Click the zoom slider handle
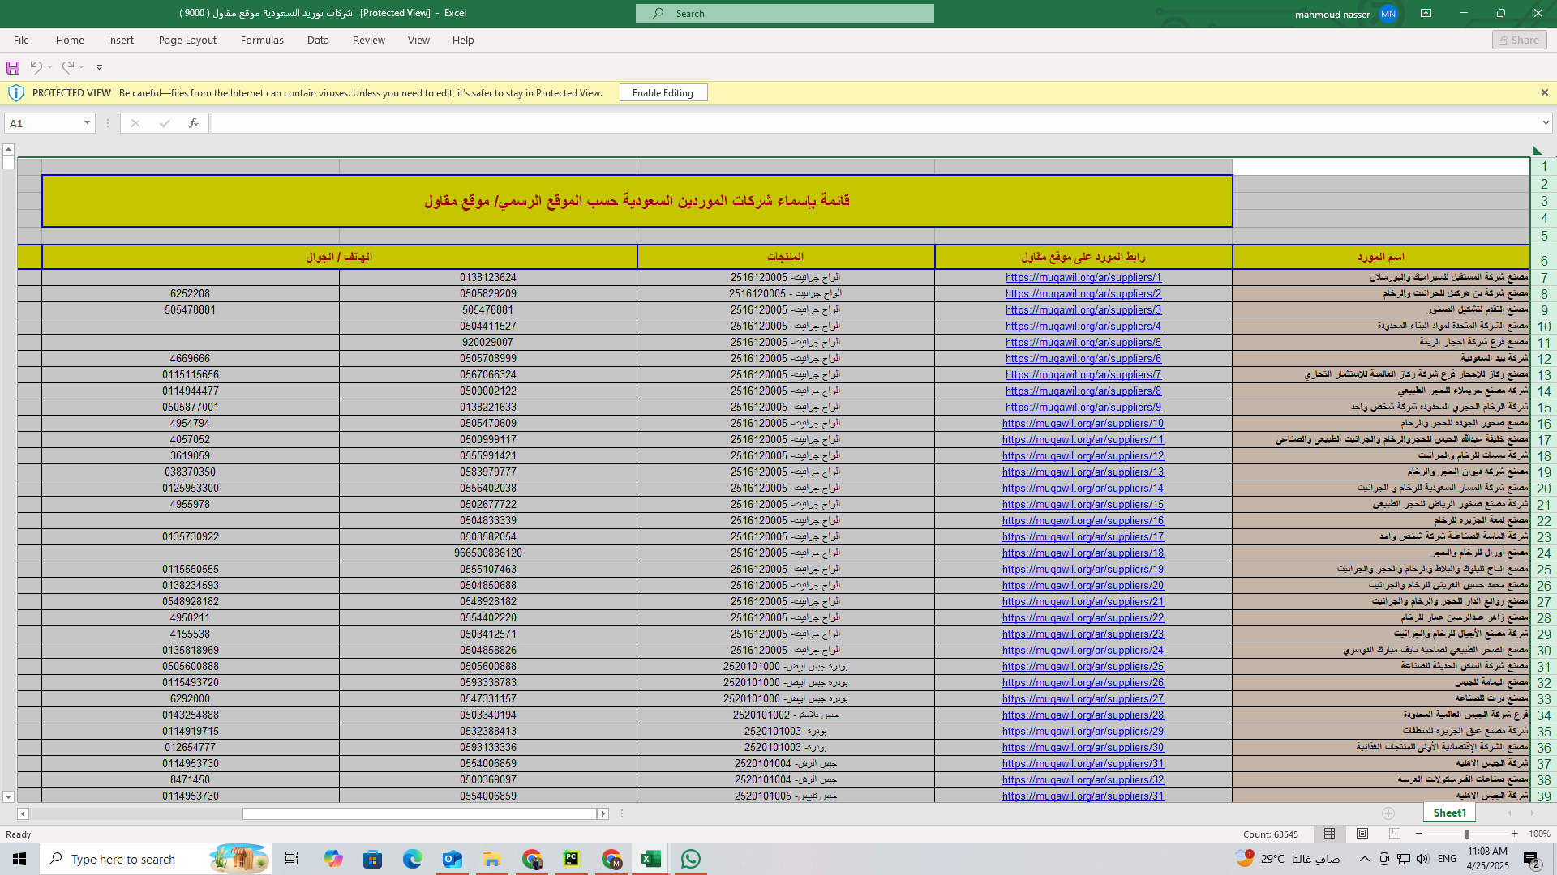 click(x=1467, y=834)
